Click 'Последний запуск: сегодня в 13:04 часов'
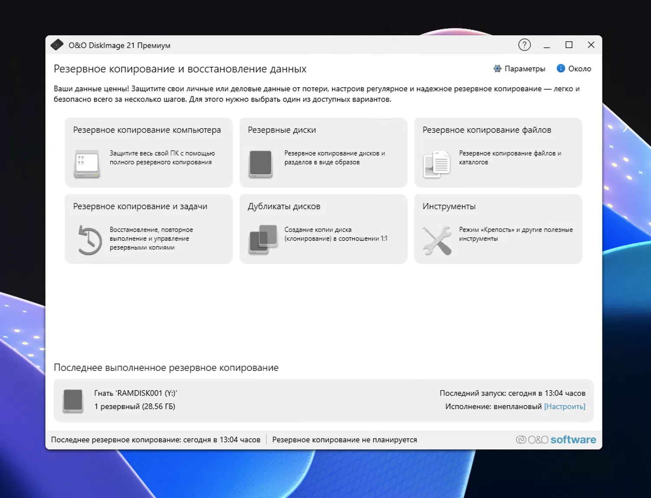651x498 pixels. pyautogui.click(x=513, y=393)
